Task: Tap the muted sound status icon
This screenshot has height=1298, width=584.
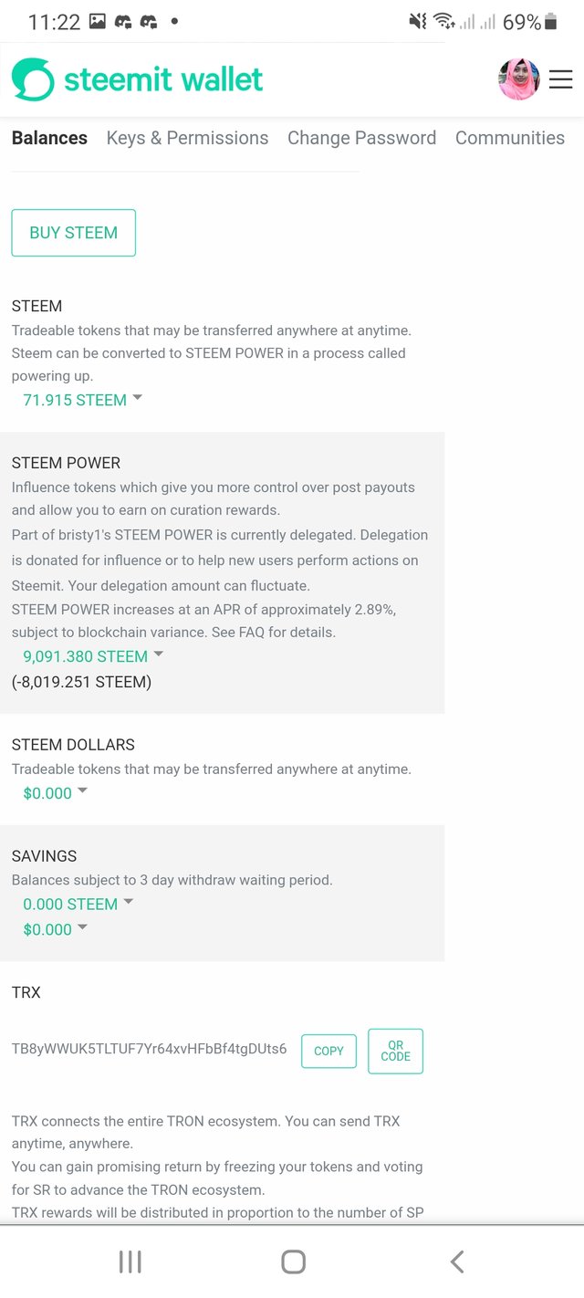Action: 418,22
